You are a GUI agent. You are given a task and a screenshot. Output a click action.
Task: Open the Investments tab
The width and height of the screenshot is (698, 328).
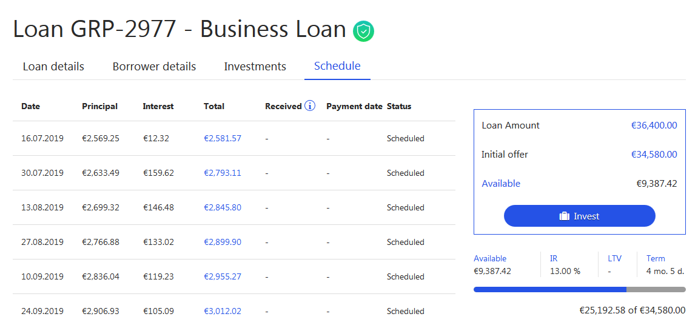click(255, 67)
